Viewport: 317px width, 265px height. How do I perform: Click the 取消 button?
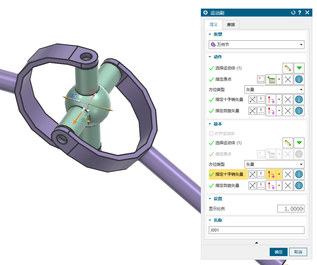tap(298, 252)
